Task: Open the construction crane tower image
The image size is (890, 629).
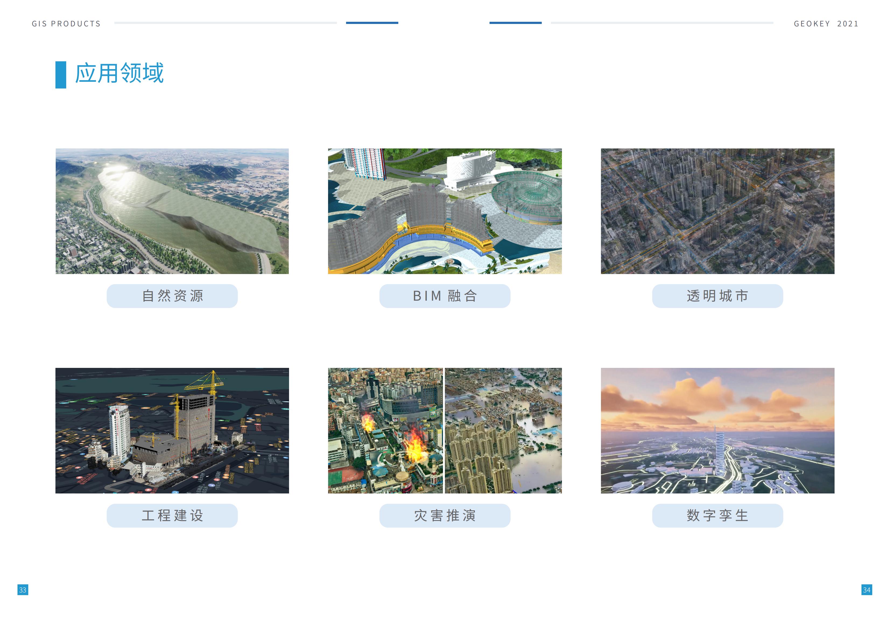Action: [x=172, y=430]
